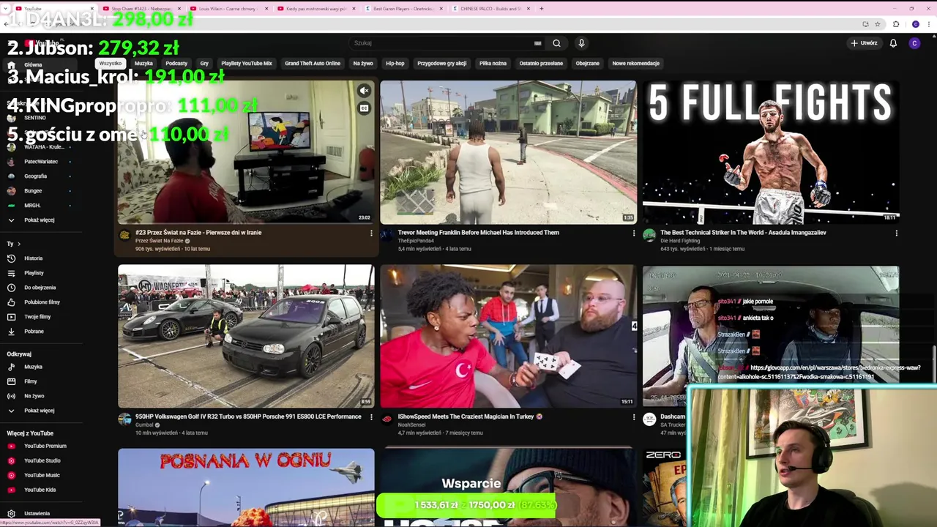Open Polubione filmy in sidebar
This screenshot has height=527, width=937.
(42, 302)
